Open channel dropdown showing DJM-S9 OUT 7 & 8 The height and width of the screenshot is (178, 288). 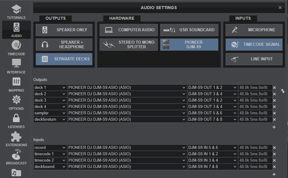tap(213, 119)
